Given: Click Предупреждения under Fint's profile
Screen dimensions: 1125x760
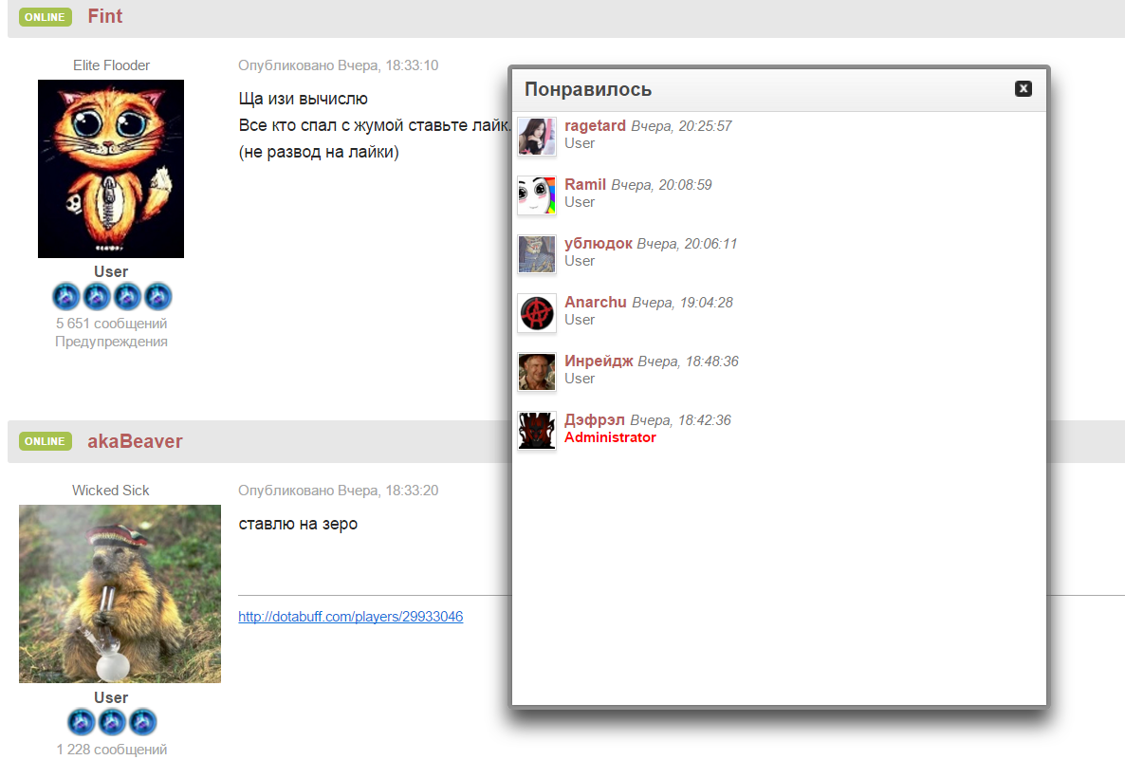Looking at the screenshot, I should tap(111, 342).
